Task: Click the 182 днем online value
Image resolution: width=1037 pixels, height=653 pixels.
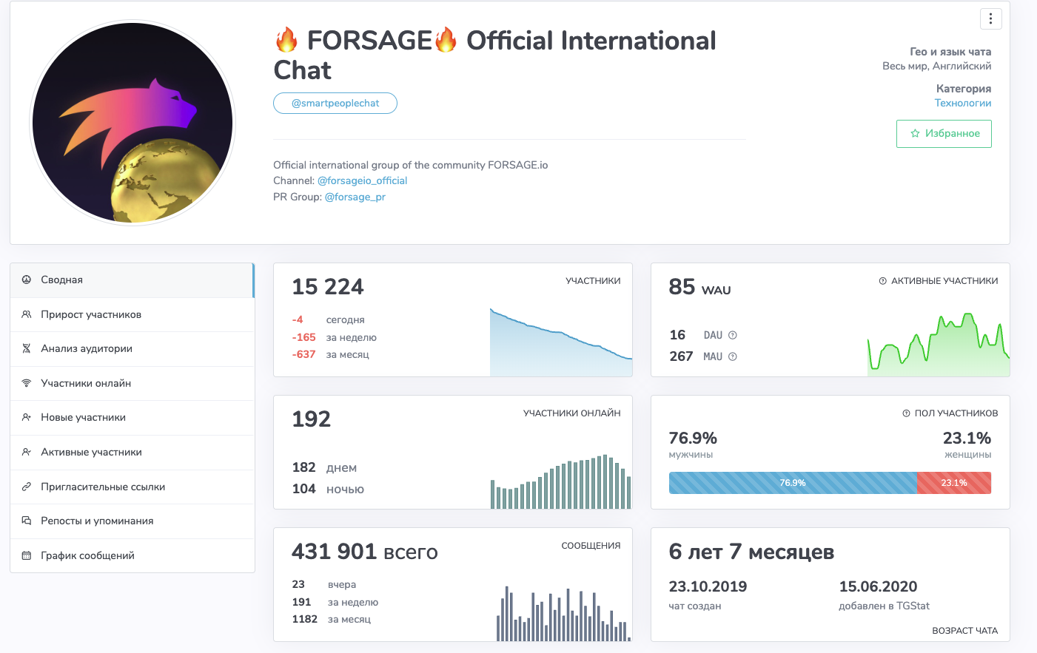Action: point(324,467)
